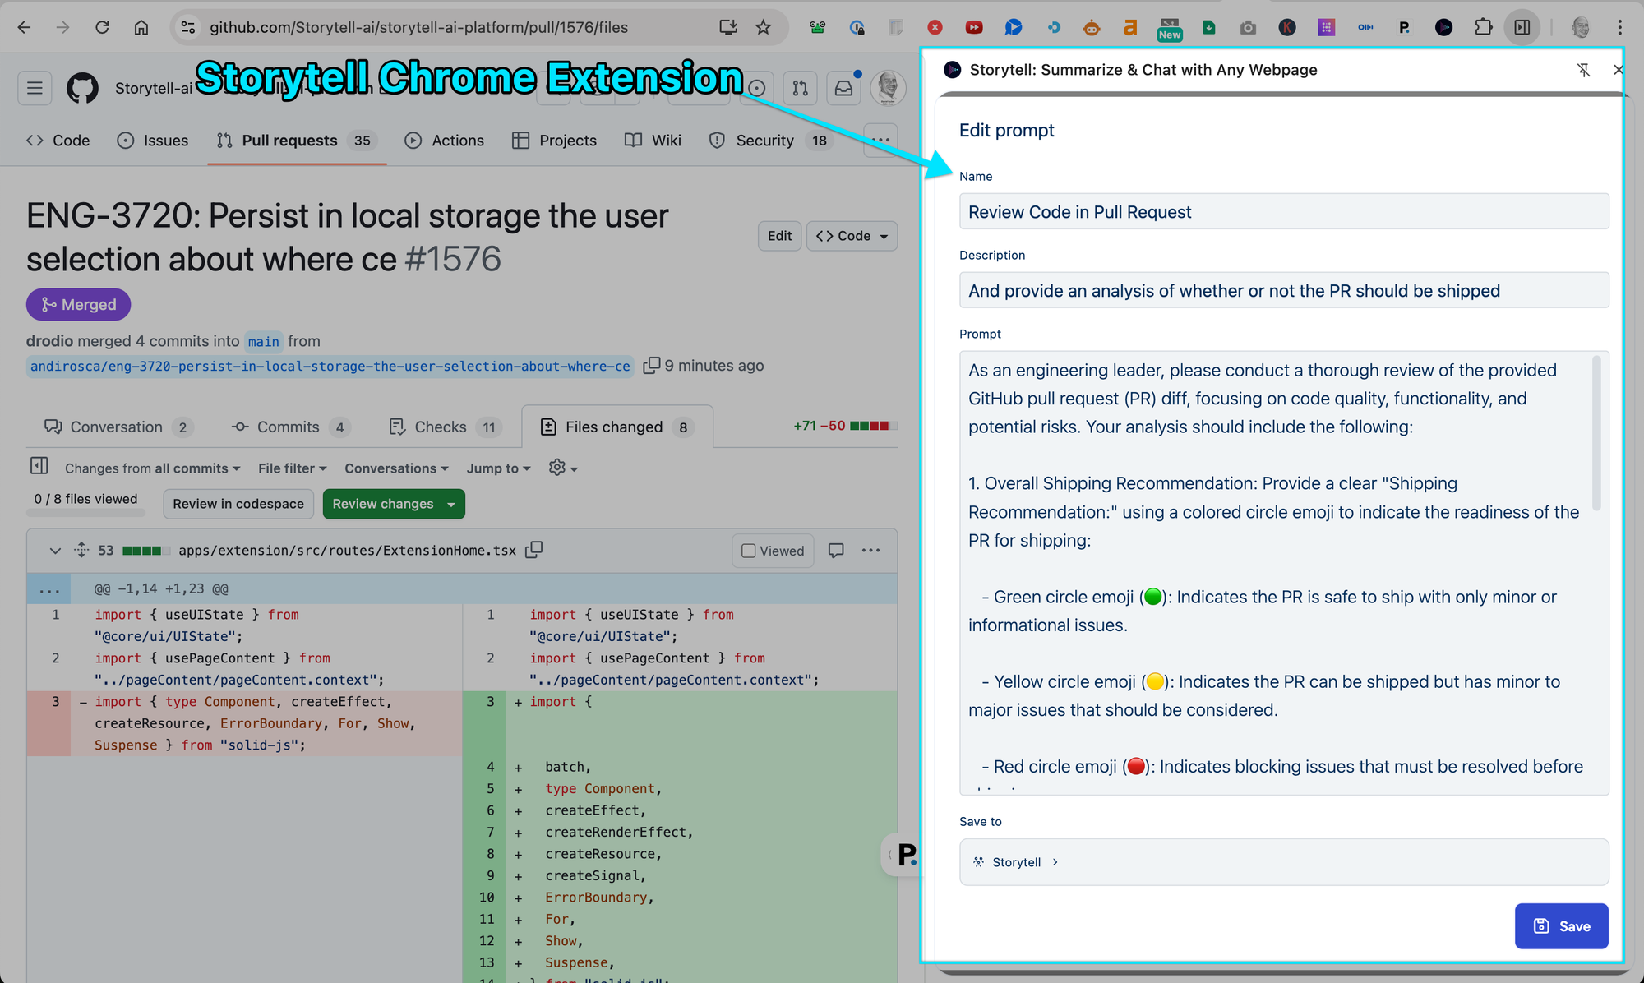This screenshot has width=1644, height=983.
Task: Expand the File filter dropdown
Action: [x=292, y=468]
